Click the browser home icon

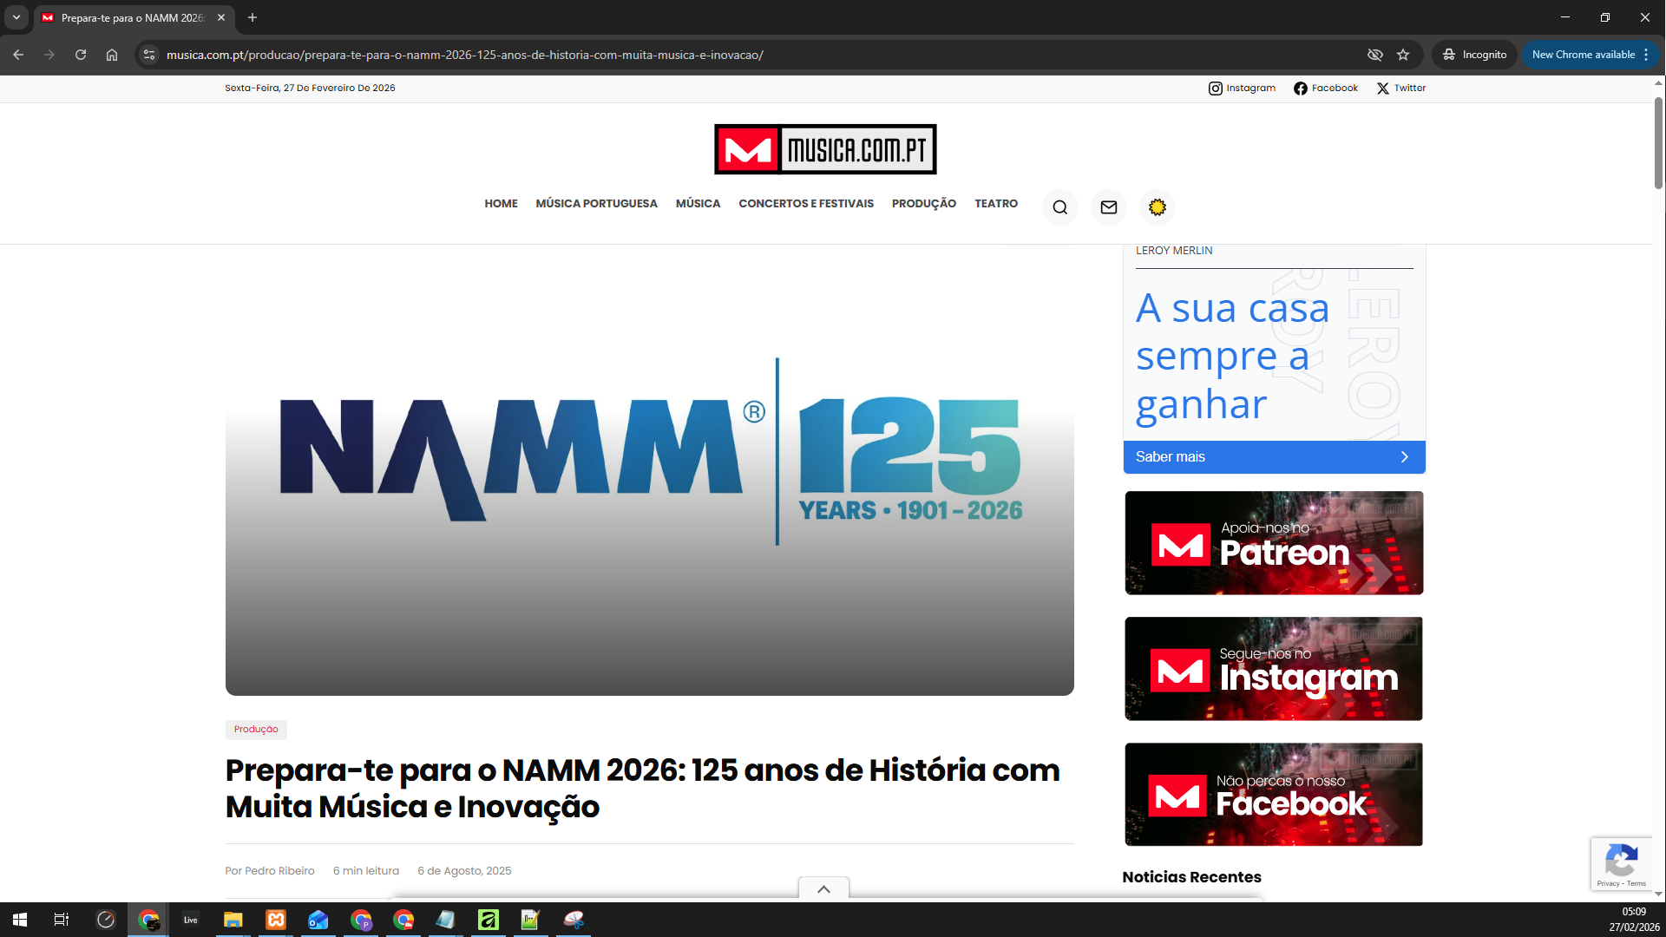pyautogui.click(x=112, y=55)
